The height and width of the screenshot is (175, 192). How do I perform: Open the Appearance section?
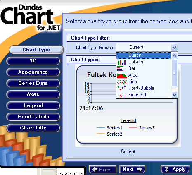pos(33,72)
